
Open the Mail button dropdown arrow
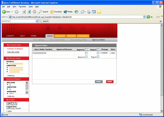[x=85, y=12]
